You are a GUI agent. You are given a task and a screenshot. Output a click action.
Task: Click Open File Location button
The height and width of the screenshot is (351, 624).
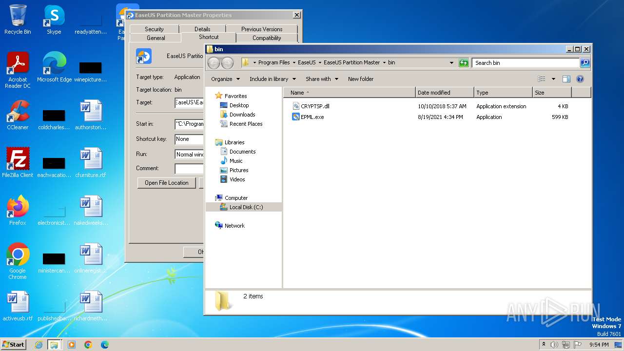(x=167, y=183)
